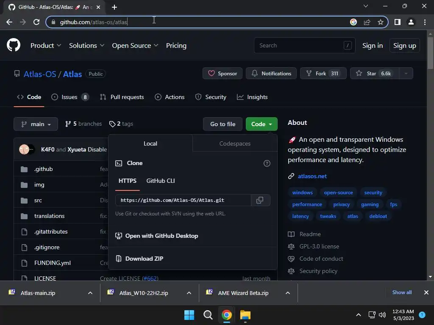Open the Issues tab
434x325 pixels.
[x=70, y=97]
